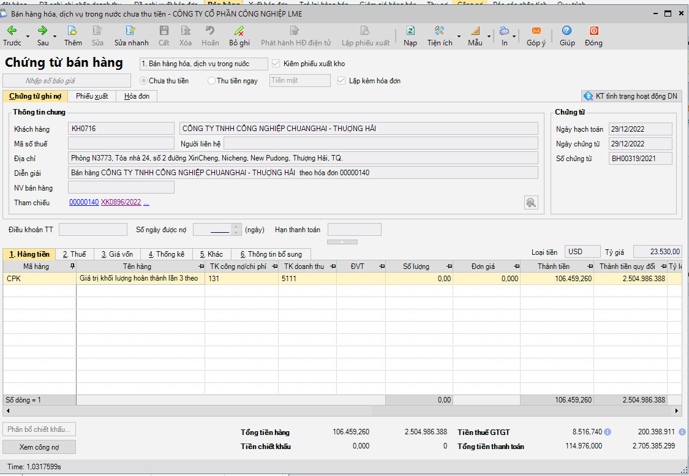This screenshot has width=689, height=476.
Task: Go to previous voucher with Trước arrow
Action: coord(12,31)
